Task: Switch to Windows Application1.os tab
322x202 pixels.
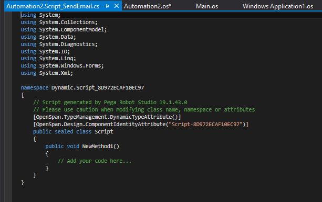Action: click(278, 6)
